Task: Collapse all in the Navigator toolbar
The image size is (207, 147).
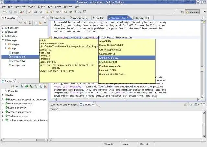Action: (36, 23)
